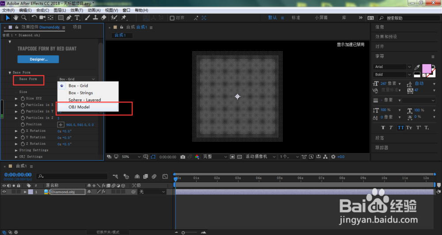Viewport: 442px width, 235px height.
Task: Enable the 对齐 snapping checkbox
Action: pos(172,18)
